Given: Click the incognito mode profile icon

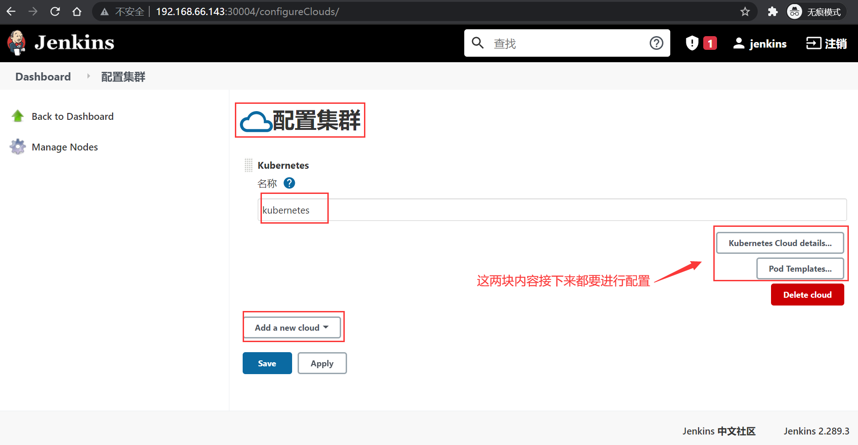Looking at the screenshot, I should 794,11.
